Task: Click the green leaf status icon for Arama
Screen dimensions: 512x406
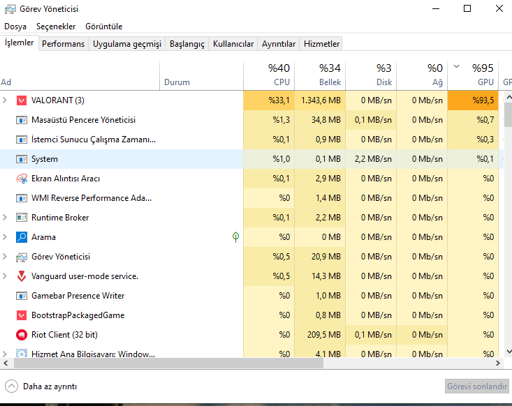Action: [x=235, y=237]
